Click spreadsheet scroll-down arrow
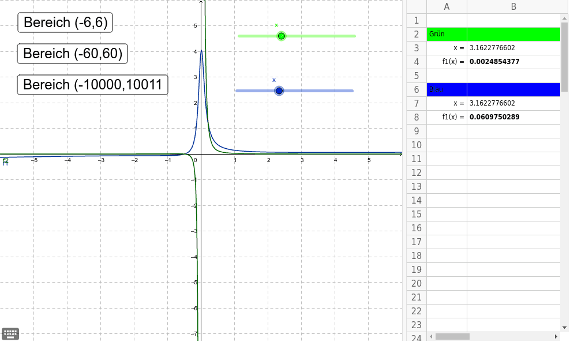 click(x=565, y=328)
